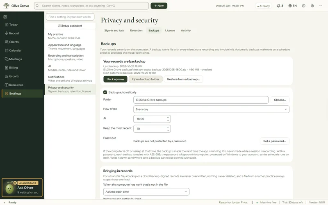Click Open backup folder button
This screenshot has width=328, height=205.
click(x=146, y=79)
